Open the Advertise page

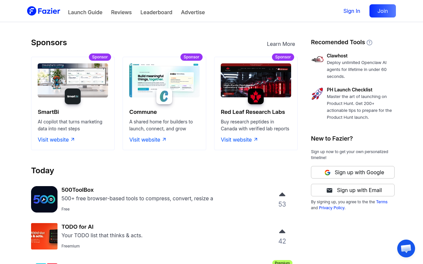click(193, 12)
